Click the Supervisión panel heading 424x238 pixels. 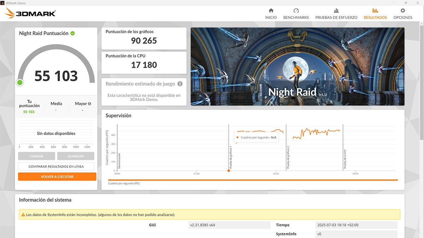pyautogui.click(x=118, y=116)
